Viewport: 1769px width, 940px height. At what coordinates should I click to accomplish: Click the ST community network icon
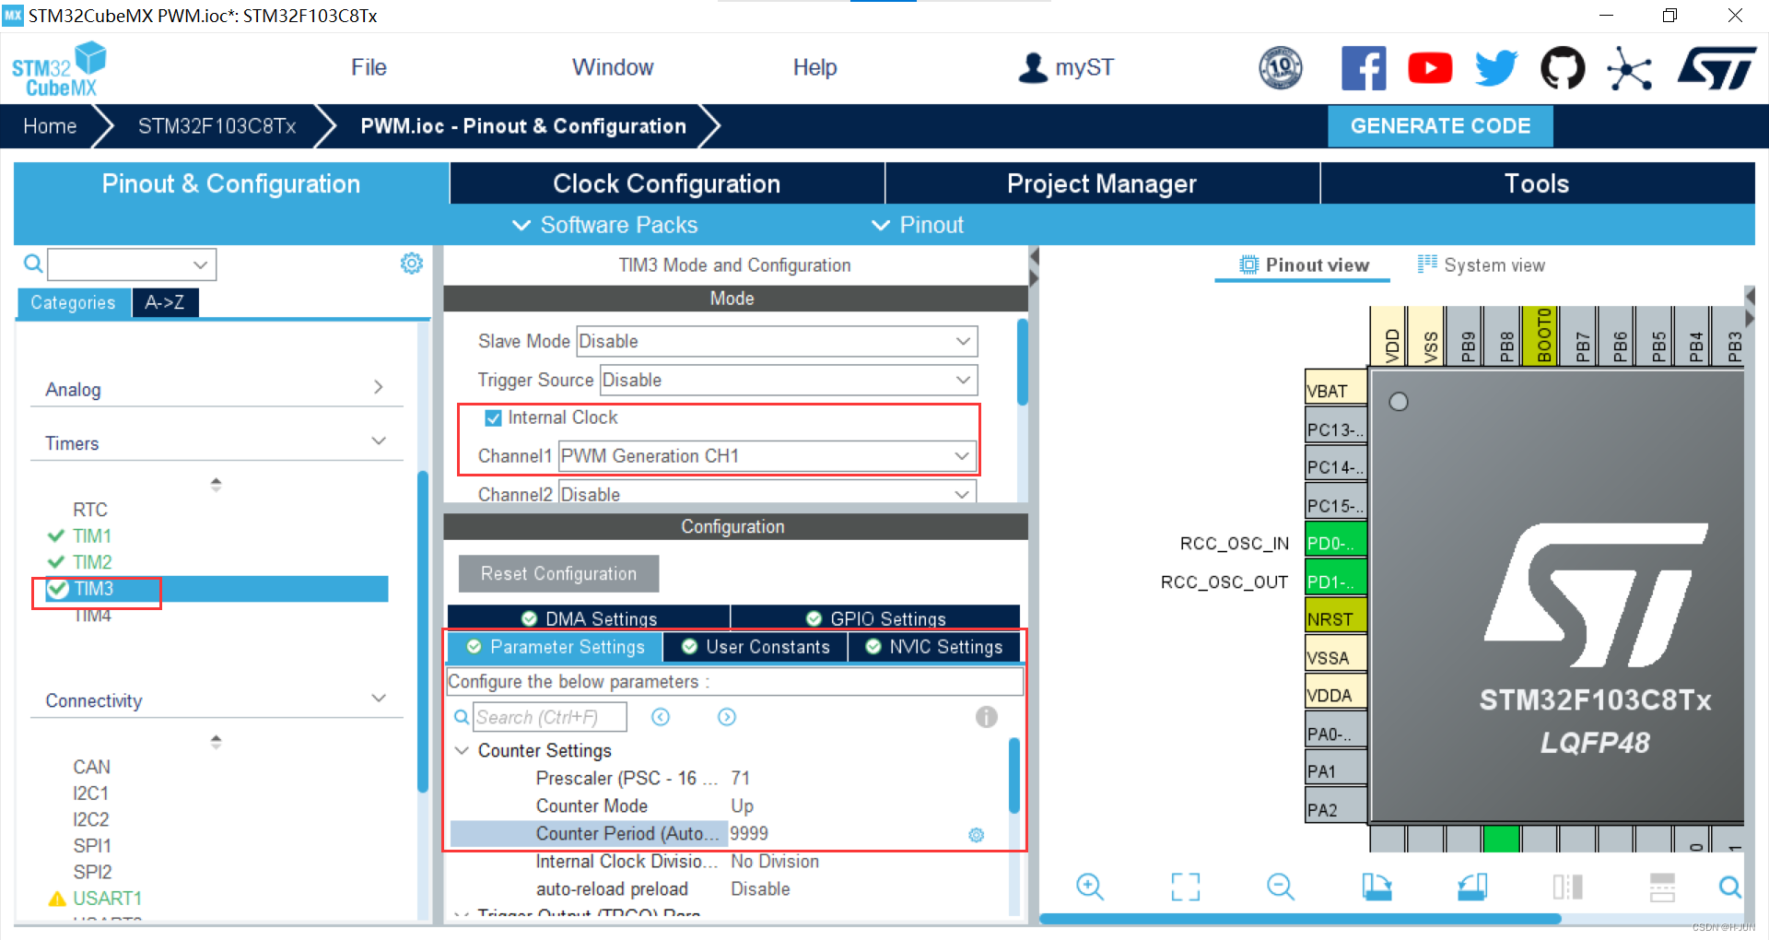pos(1629,68)
